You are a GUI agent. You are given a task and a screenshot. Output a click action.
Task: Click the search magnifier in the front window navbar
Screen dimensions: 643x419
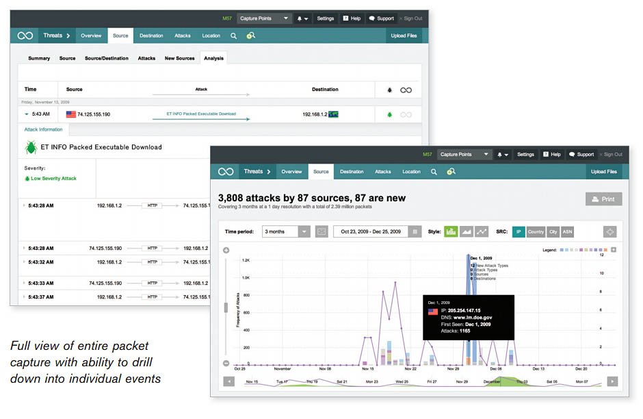pyautogui.click(x=434, y=172)
